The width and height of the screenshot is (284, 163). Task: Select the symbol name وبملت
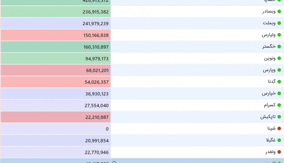[x=269, y=23]
